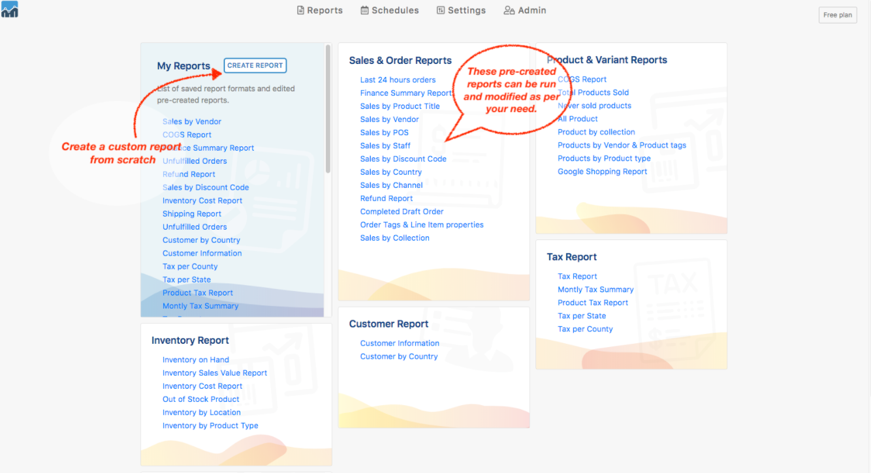871x473 pixels.
Task: Open Inventory Cost Report in My Reports
Action: [202, 201]
